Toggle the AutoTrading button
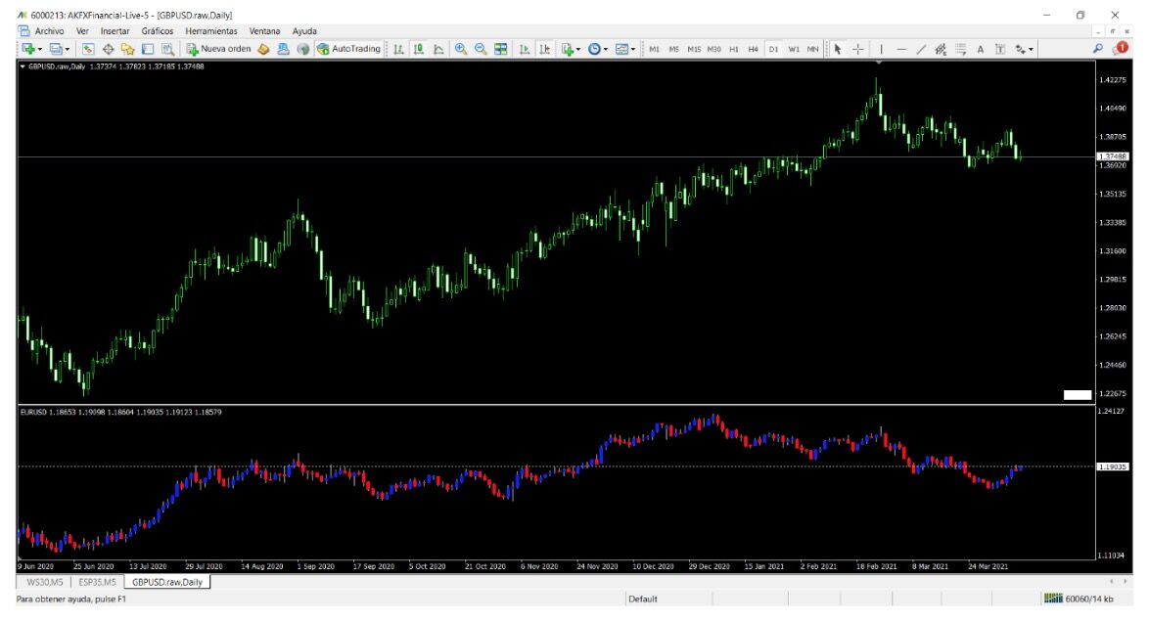This screenshot has width=1149, height=622. point(348,49)
